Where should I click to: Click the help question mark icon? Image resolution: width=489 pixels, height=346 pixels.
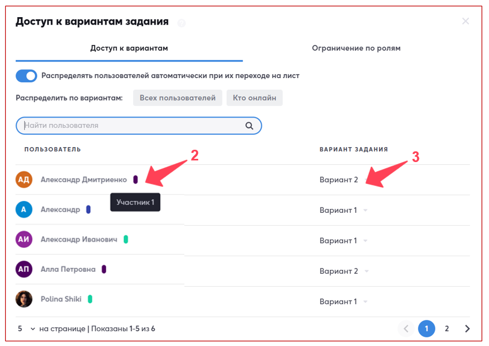pyautogui.click(x=182, y=23)
